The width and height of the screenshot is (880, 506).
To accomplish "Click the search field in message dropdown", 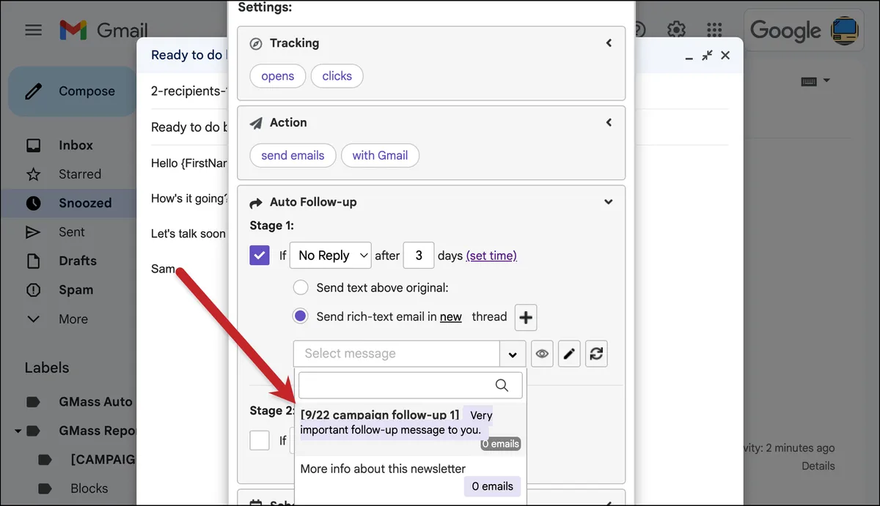I will coord(410,385).
